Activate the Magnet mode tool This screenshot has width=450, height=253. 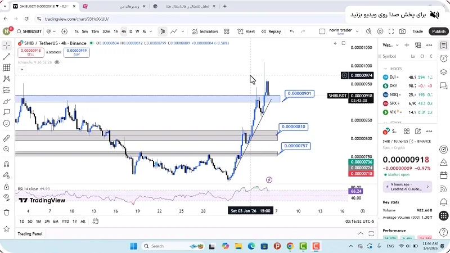6,165
